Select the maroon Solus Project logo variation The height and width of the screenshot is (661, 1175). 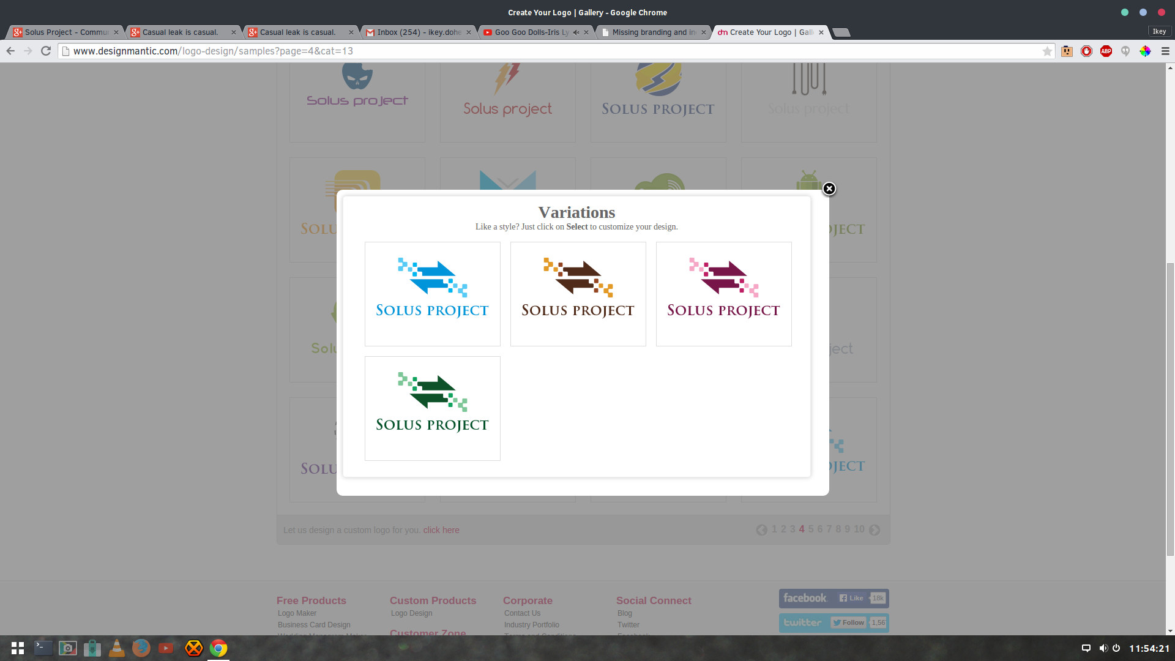coord(723,294)
